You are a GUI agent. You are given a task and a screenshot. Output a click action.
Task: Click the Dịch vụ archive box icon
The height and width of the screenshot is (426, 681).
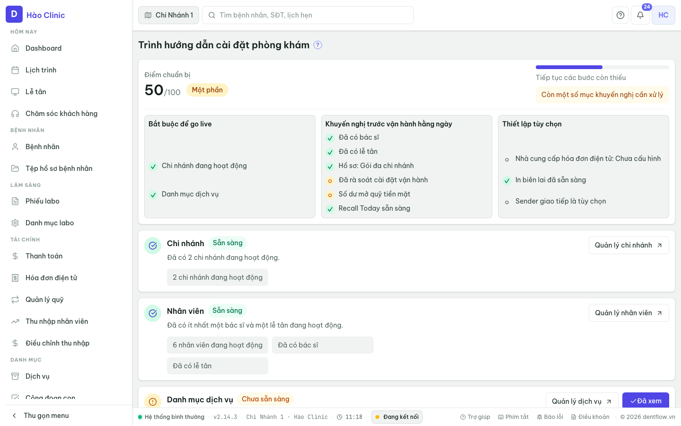(x=15, y=376)
